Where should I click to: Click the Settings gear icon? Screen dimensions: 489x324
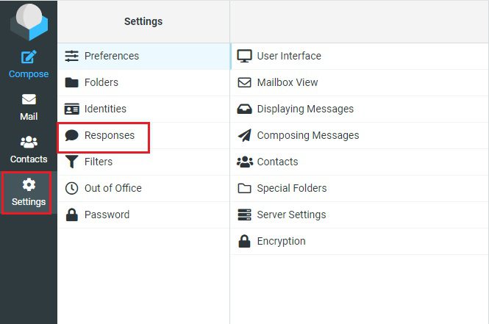tap(29, 184)
